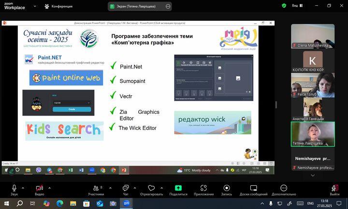Start recording with the Запись button
The height and width of the screenshot is (209, 348).
[227, 190]
